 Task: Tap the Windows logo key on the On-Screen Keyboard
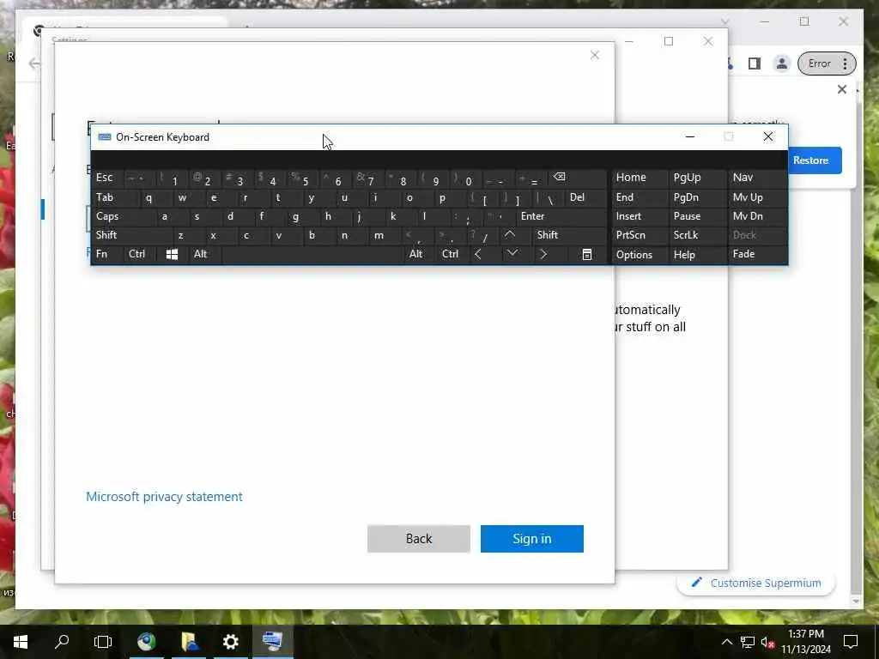[x=172, y=254]
